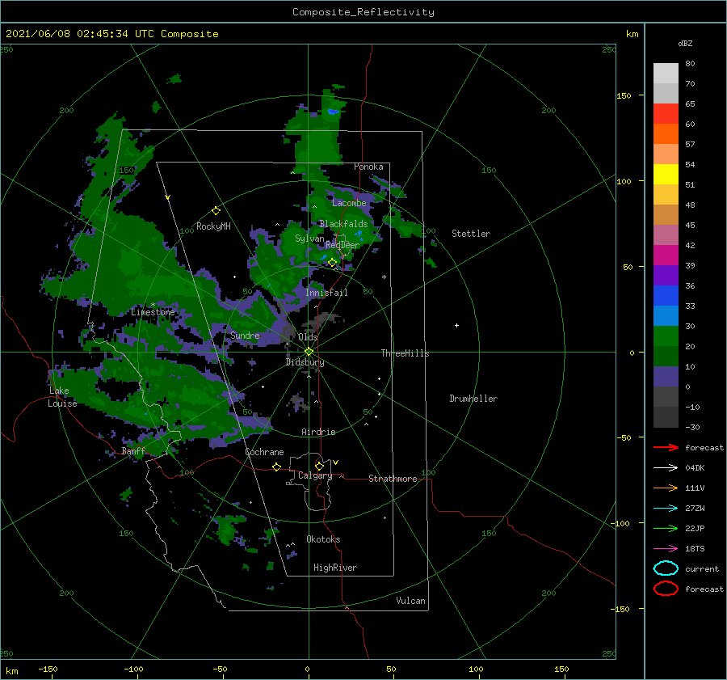The width and height of the screenshot is (727, 680).
Task: Click the Ponoka city label
Action: coord(368,167)
